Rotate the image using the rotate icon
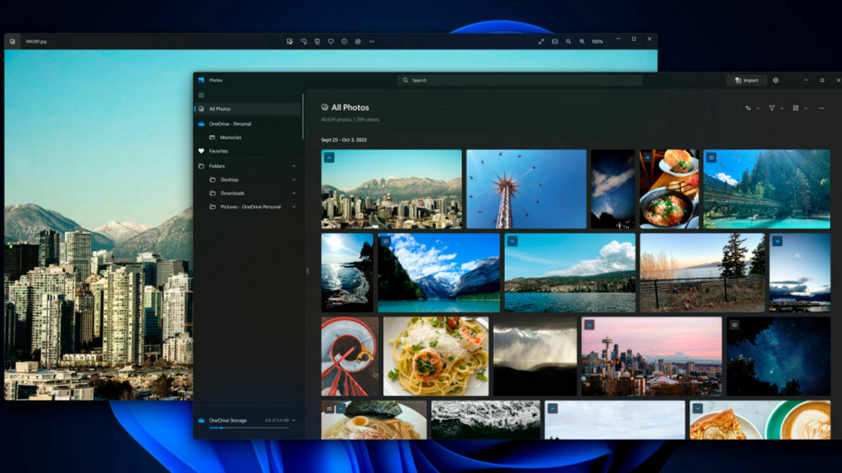Viewport: 842px width, 473px height. coord(303,41)
